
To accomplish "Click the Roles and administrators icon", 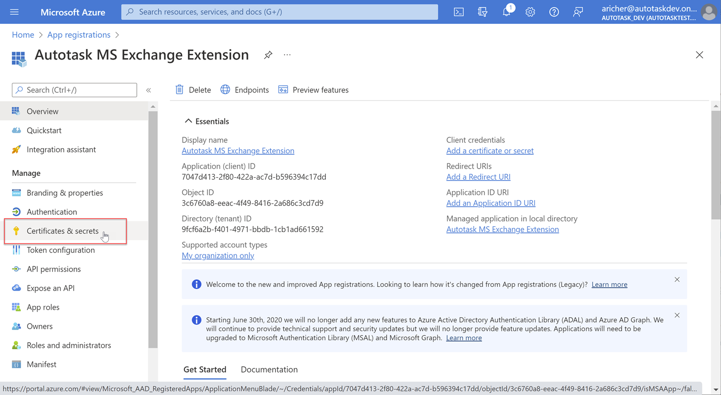I will 16,345.
